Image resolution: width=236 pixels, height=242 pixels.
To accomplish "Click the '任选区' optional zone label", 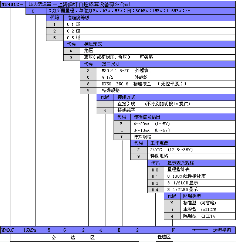I will pyautogui.click(x=164, y=237).
